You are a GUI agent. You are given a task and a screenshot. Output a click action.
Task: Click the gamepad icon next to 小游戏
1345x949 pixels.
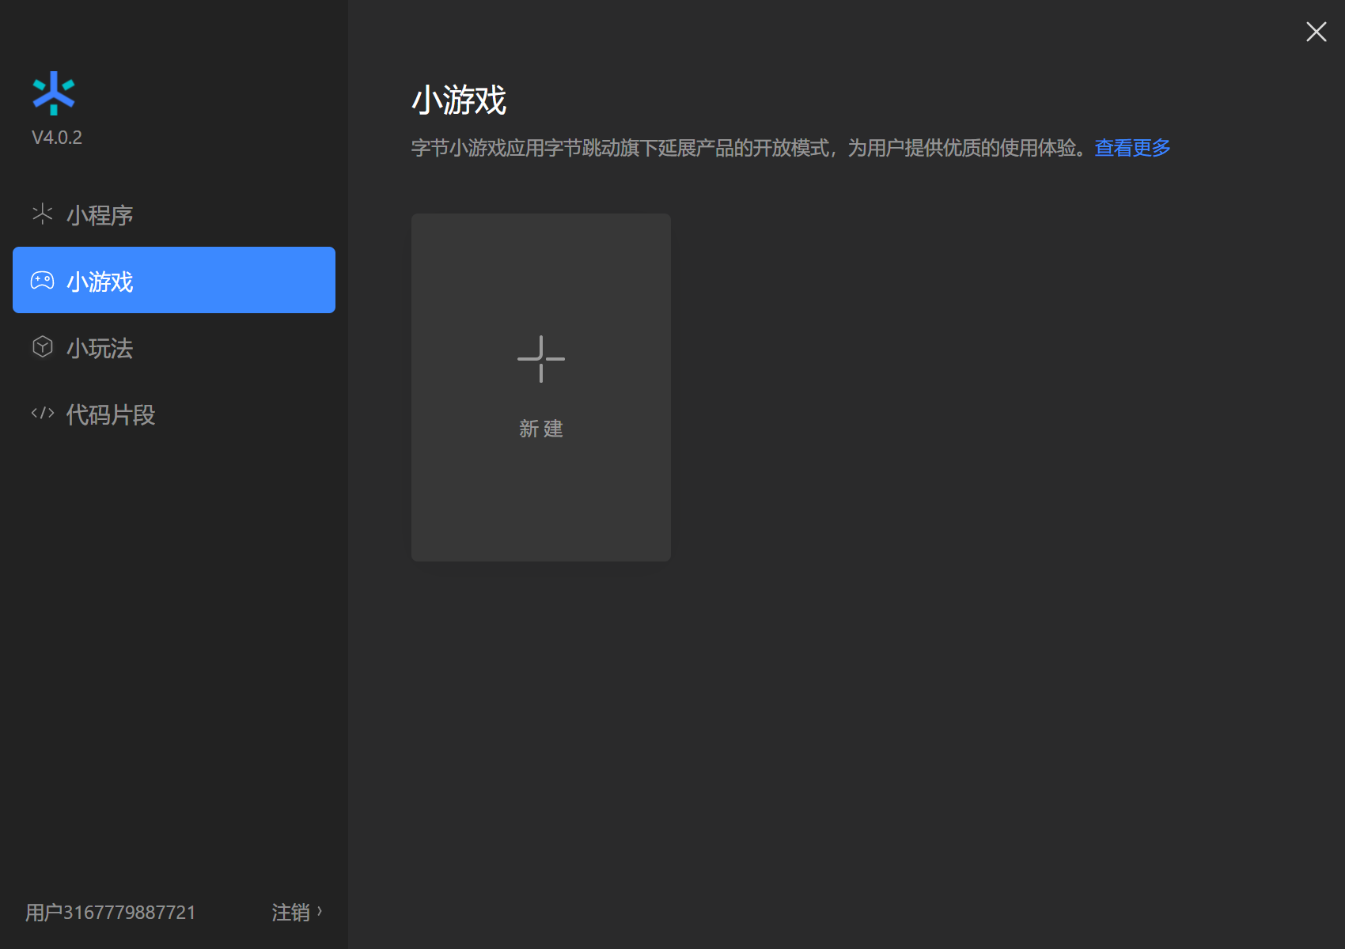[42, 280]
